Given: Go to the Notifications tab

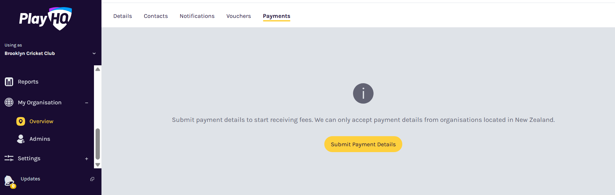Looking at the screenshot, I should tap(197, 16).
